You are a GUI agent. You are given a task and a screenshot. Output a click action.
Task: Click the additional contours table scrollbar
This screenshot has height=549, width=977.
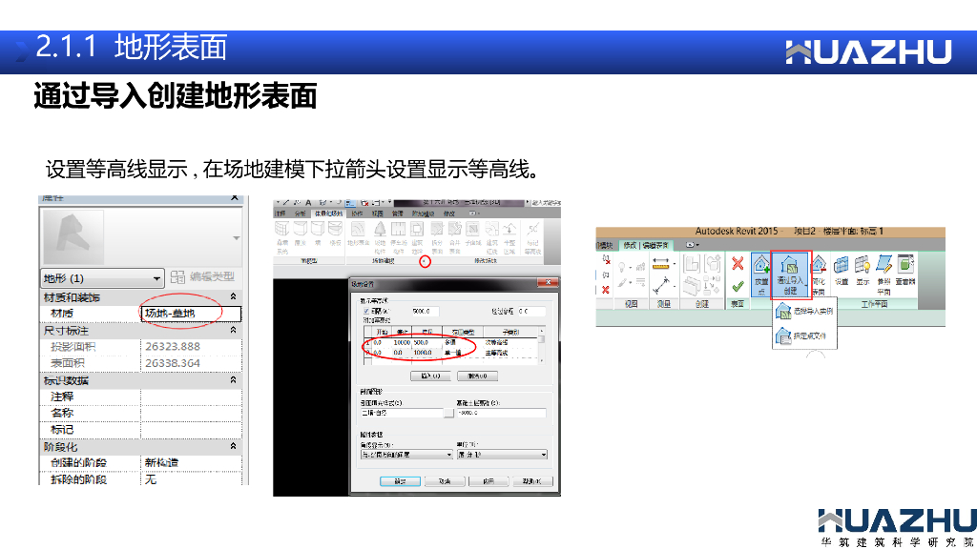pos(542,345)
